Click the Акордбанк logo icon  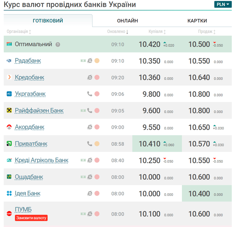click(x=9, y=127)
